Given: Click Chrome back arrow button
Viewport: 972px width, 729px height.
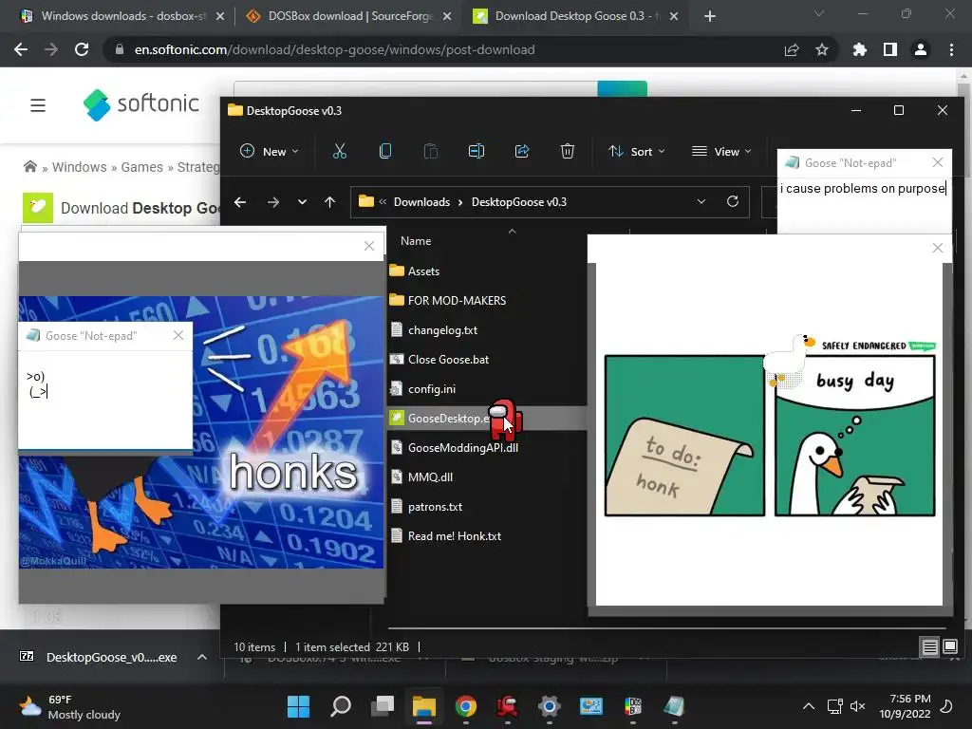Looking at the screenshot, I should [21, 49].
